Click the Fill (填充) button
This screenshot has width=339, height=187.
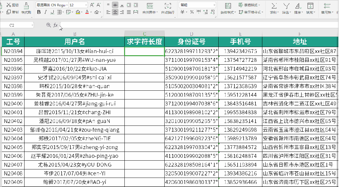click(x=310, y=8)
